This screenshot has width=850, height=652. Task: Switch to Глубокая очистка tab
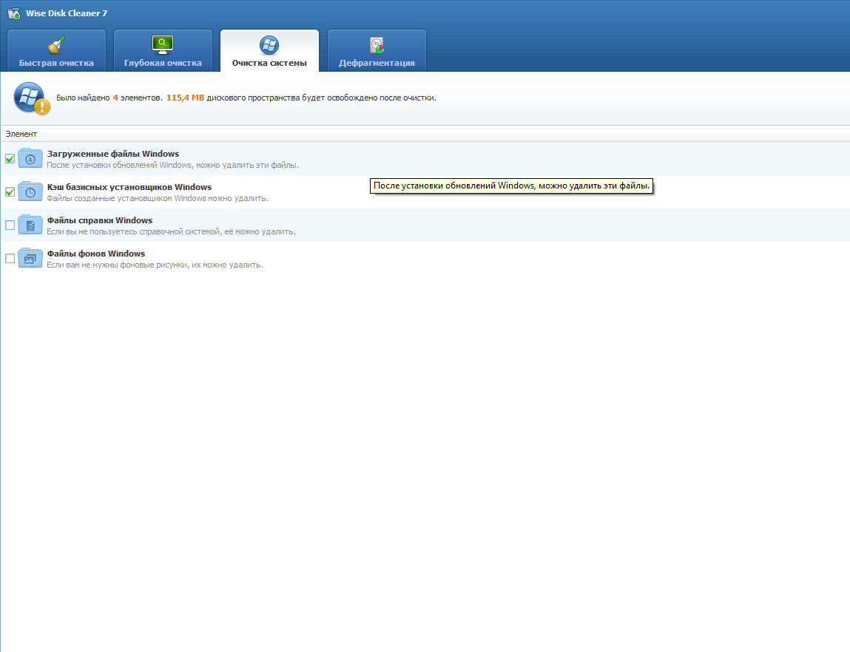tap(163, 51)
